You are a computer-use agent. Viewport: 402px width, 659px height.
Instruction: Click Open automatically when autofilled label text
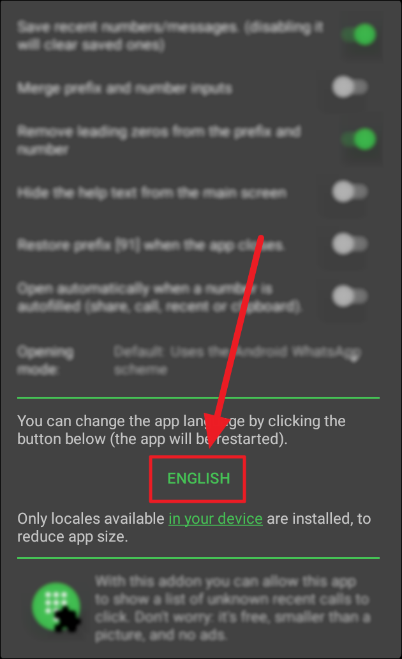pos(160,297)
